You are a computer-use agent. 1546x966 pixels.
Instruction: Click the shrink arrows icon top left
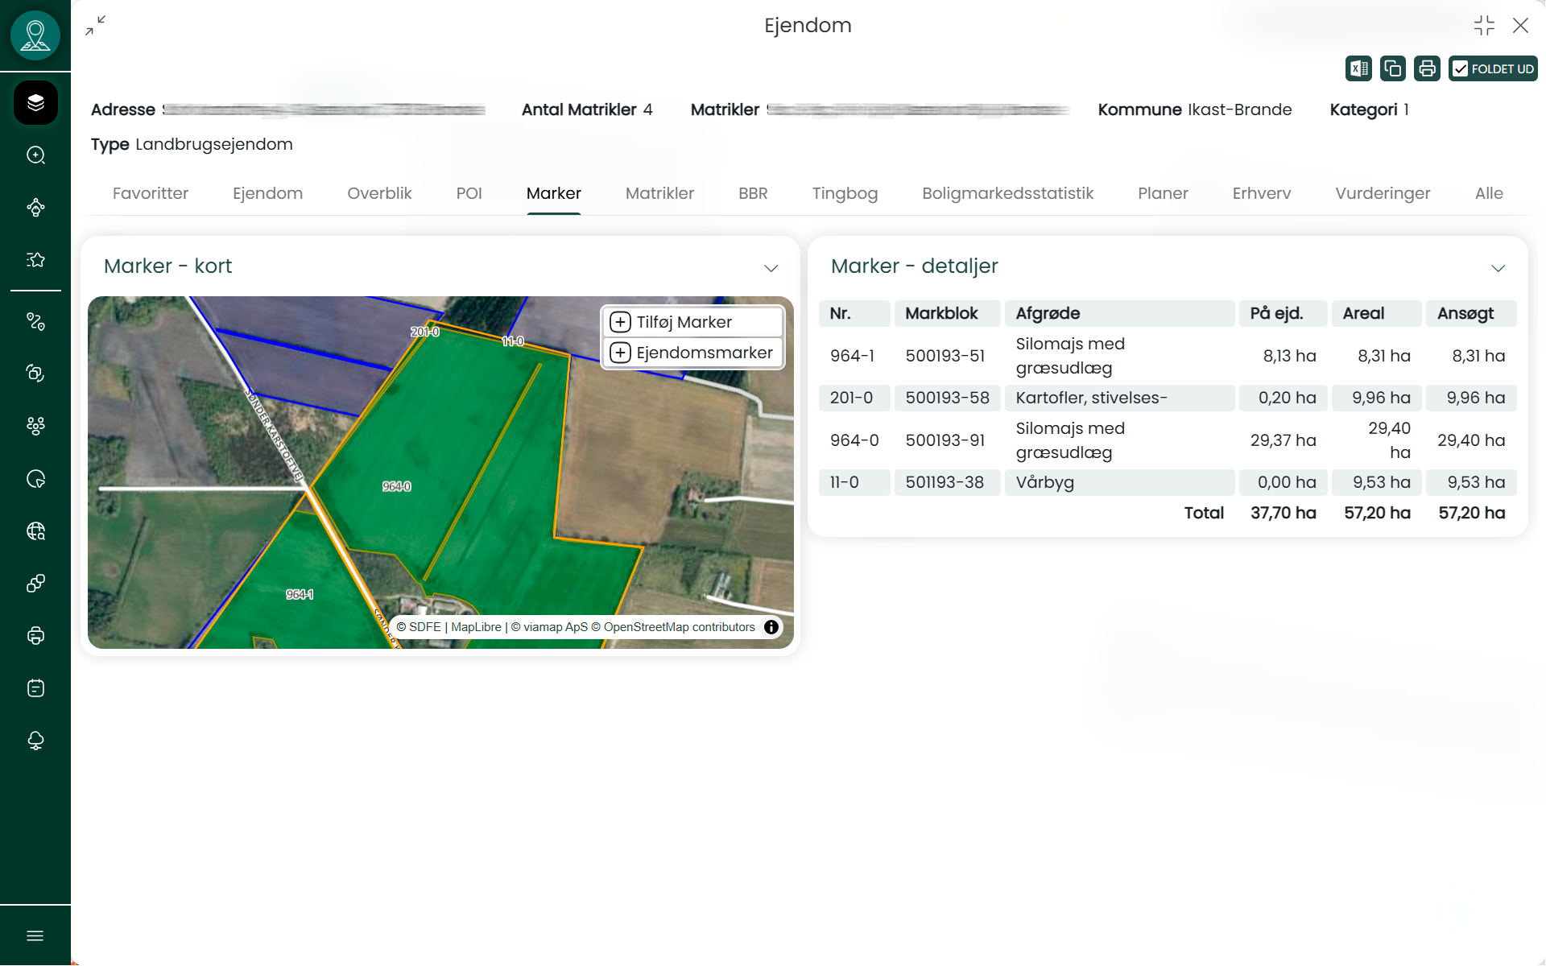(x=96, y=26)
